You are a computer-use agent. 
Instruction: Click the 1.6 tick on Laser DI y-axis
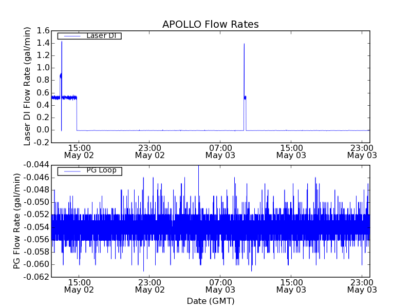point(43,31)
